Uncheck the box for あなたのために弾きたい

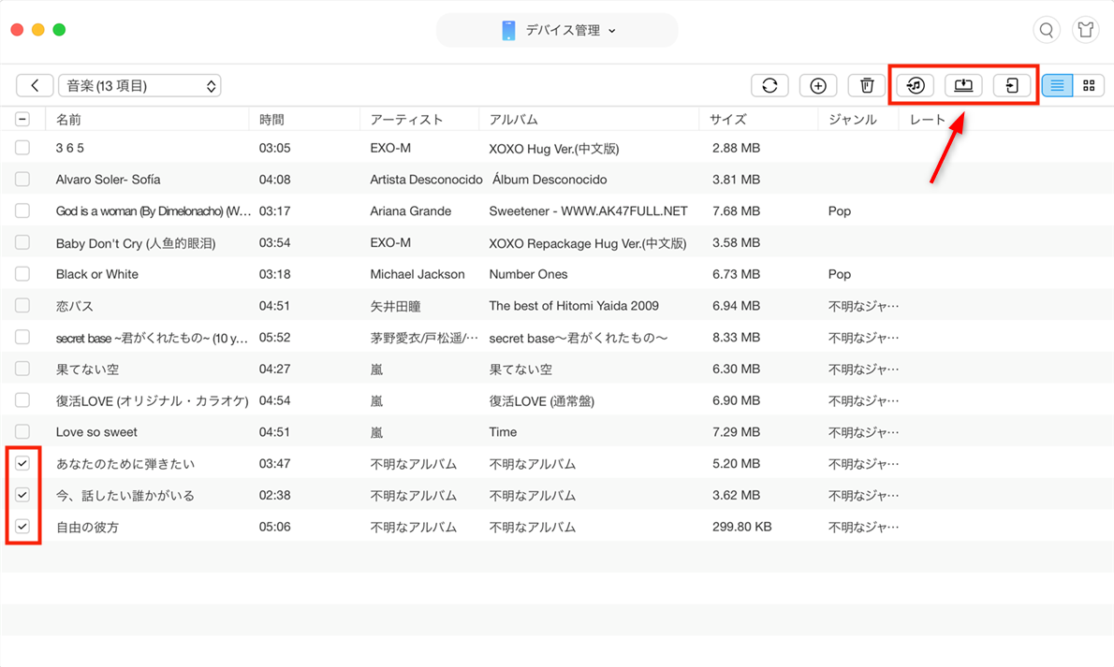[22, 463]
